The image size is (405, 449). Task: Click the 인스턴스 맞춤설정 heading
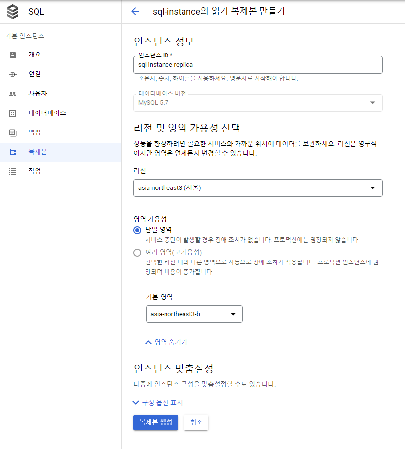(x=174, y=369)
